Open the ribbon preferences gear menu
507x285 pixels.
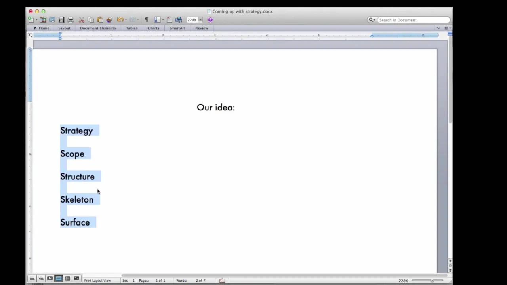447,28
